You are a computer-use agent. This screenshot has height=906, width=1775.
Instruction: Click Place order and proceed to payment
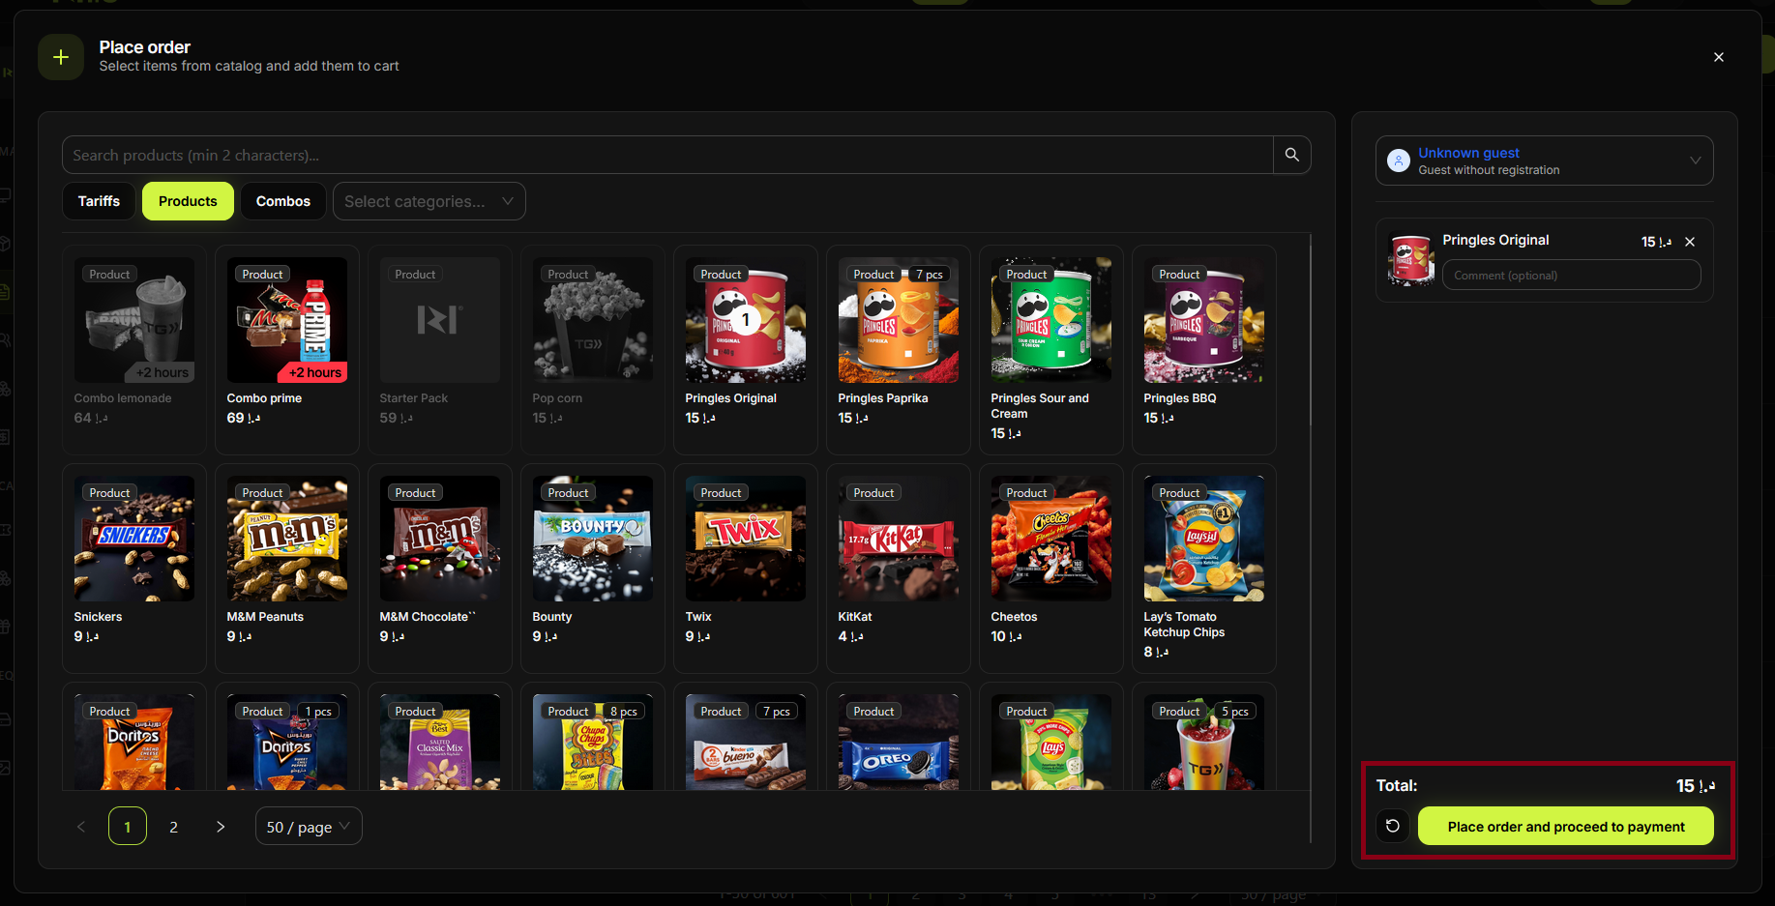(1565, 827)
